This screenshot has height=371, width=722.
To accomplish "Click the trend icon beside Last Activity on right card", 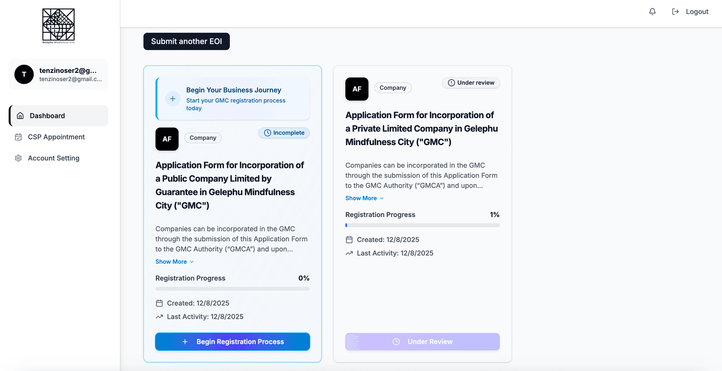I will [349, 253].
